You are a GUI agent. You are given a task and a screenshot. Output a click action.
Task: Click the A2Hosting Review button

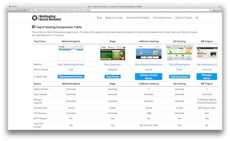[180, 77]
